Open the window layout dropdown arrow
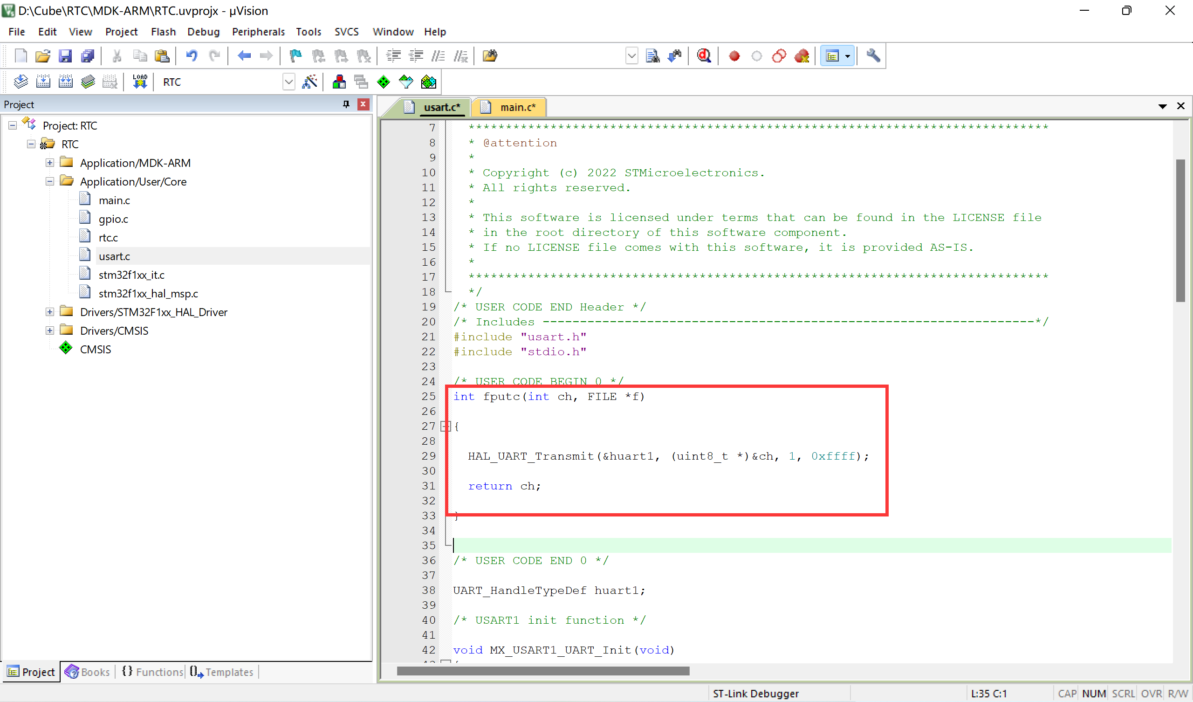Image resolution: width=1193 pixels, height=702 pixels. (847, 56)
